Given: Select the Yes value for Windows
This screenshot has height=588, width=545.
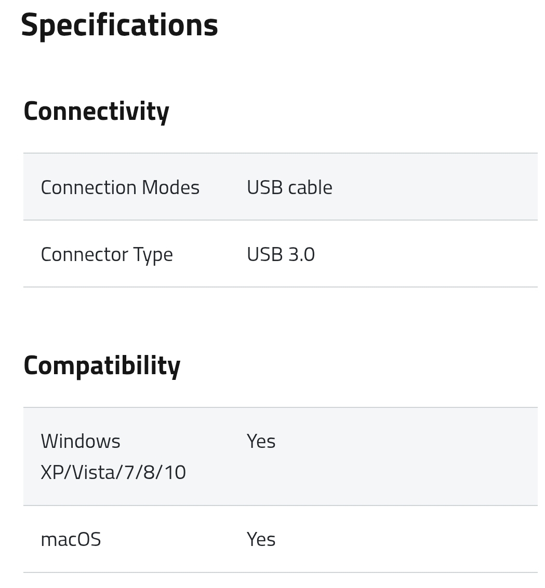Looking at the screenshot, I should (261, 441).
